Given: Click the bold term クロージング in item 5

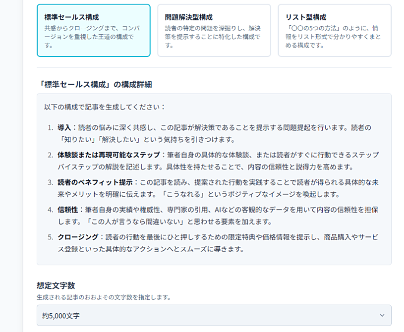Looking at the screenshot, I should coord(78,237).
